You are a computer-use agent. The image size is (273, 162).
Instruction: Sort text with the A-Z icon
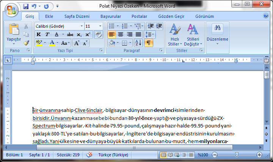[x=138, y=43]
